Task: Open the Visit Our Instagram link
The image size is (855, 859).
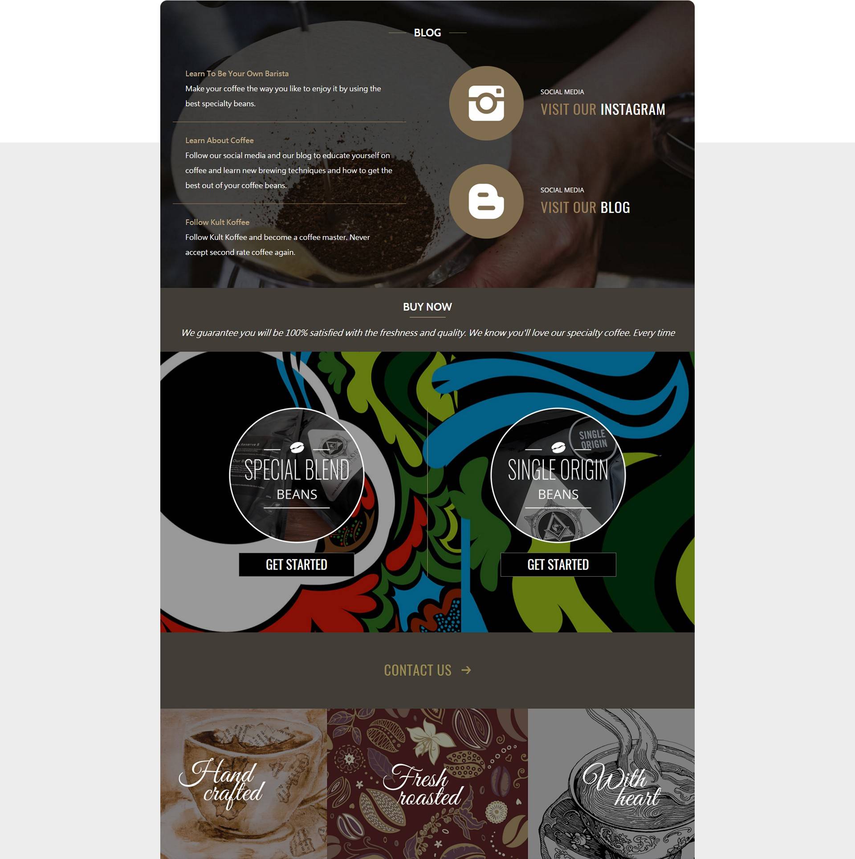Action: click(x=603, y=109)
